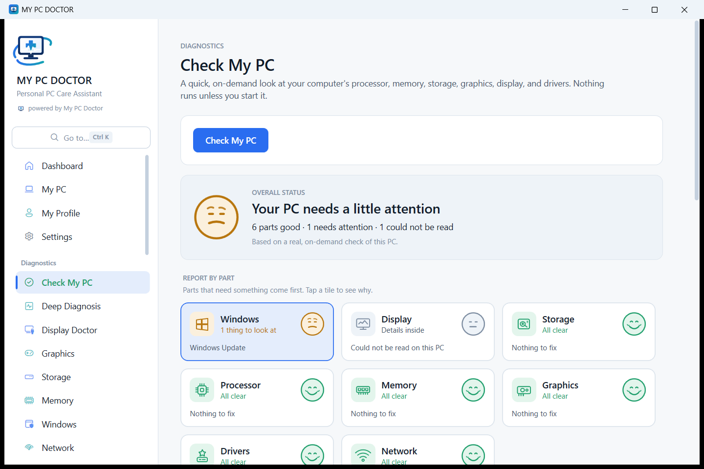
Task: Click the Storage sidebar icon
Action: pos(29,377)
